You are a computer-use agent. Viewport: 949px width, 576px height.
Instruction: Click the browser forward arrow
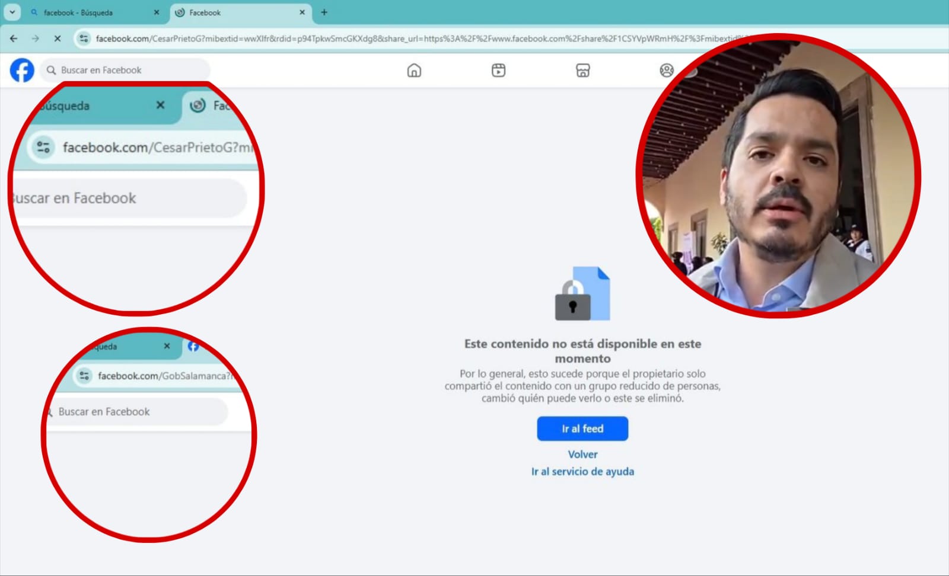tap(36, 39)
